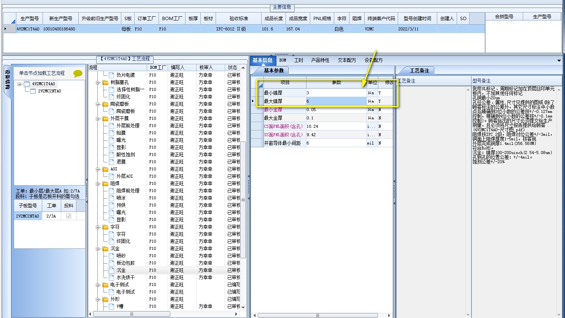
Task: Click the 预烘 document icon
Action: click(x=111, y=205)
